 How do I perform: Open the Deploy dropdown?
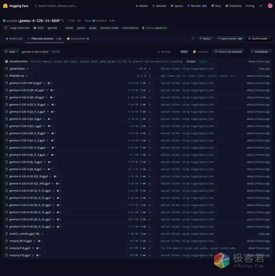pyautogui.click(x=205, y=38)
